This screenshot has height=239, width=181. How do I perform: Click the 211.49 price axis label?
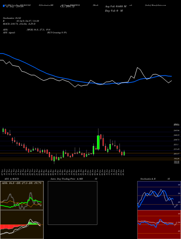[176, 149]
